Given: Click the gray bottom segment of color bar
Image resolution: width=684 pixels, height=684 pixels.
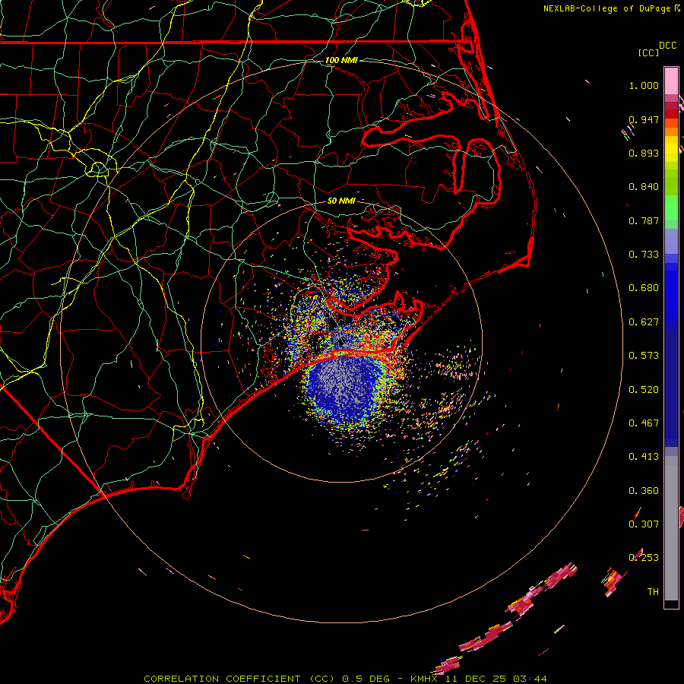Looking at the screenshot, I should coord(671,528).
